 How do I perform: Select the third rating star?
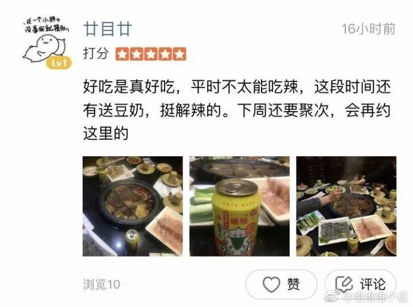pyautogui.click(x=151, y=54)
